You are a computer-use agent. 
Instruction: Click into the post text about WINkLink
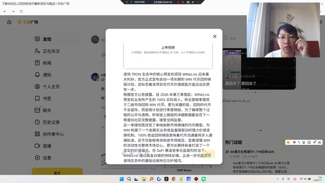[x=168, y=117]
